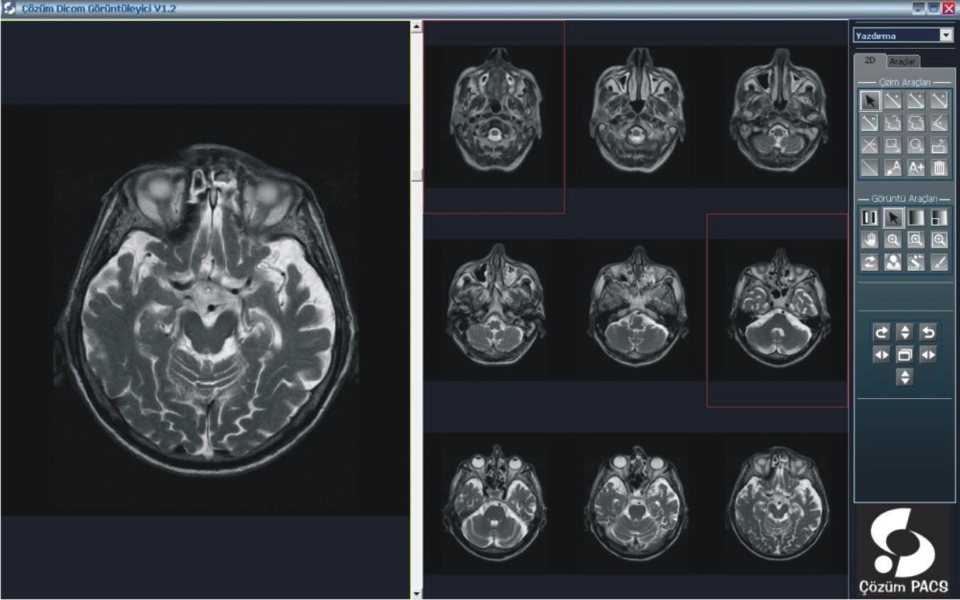Switch to the 2D tab
Image resolution: width=960 pixels, height=600 pixels.
(x=870, y=60)
